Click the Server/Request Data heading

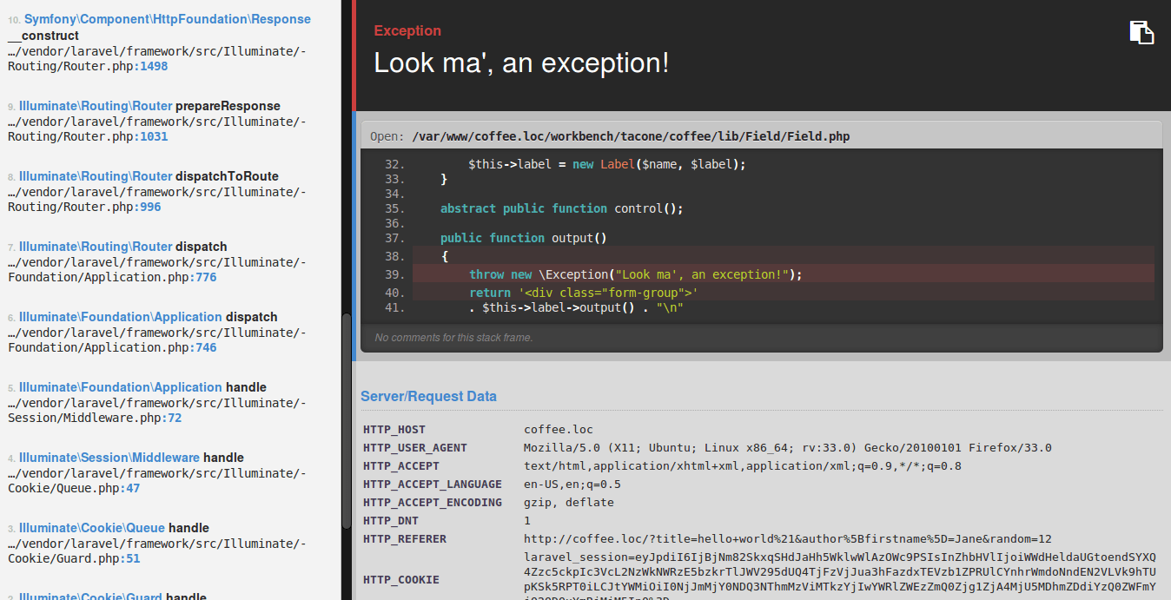click(428, 397)
